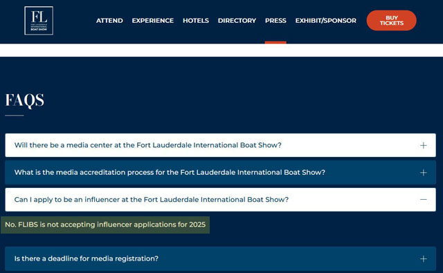
Task: Expand 'What is the media accreditation process' FAQ
Action: coord(220,172)
